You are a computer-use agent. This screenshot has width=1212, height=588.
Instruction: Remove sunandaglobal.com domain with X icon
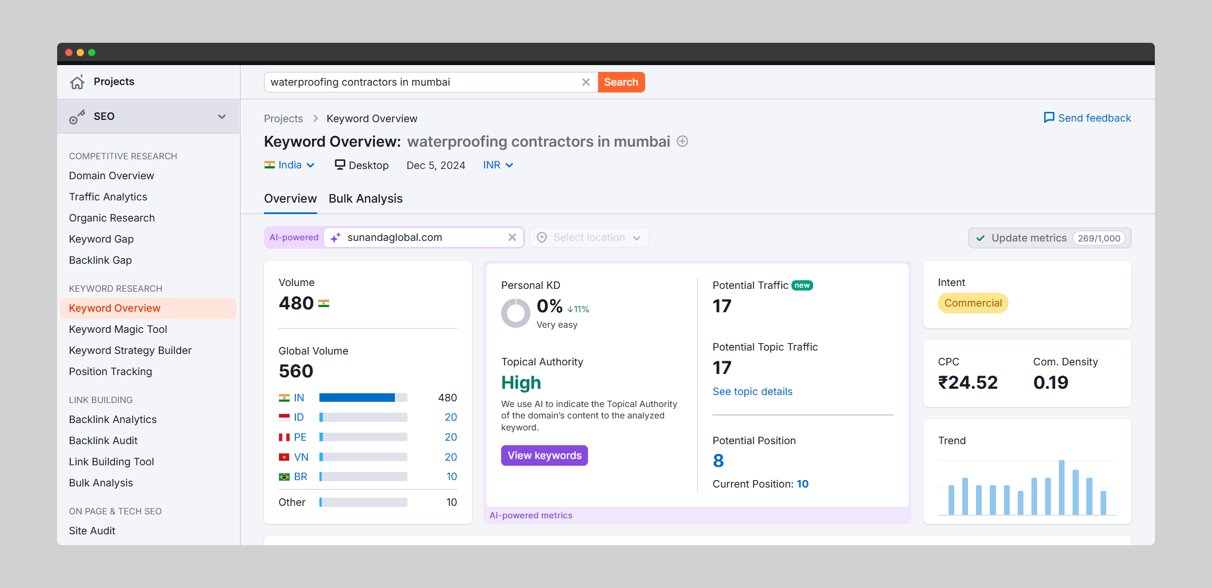click(512, 237)
